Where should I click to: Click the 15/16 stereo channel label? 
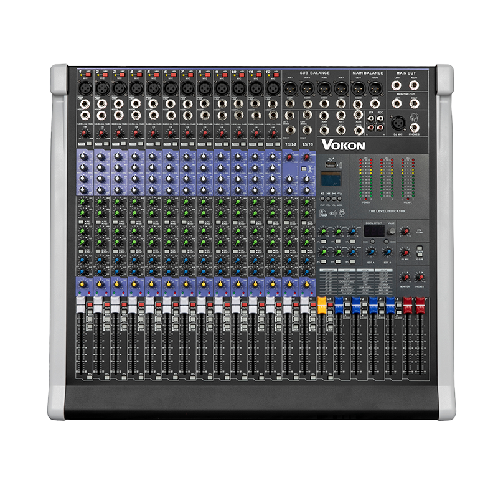point(308,145)
